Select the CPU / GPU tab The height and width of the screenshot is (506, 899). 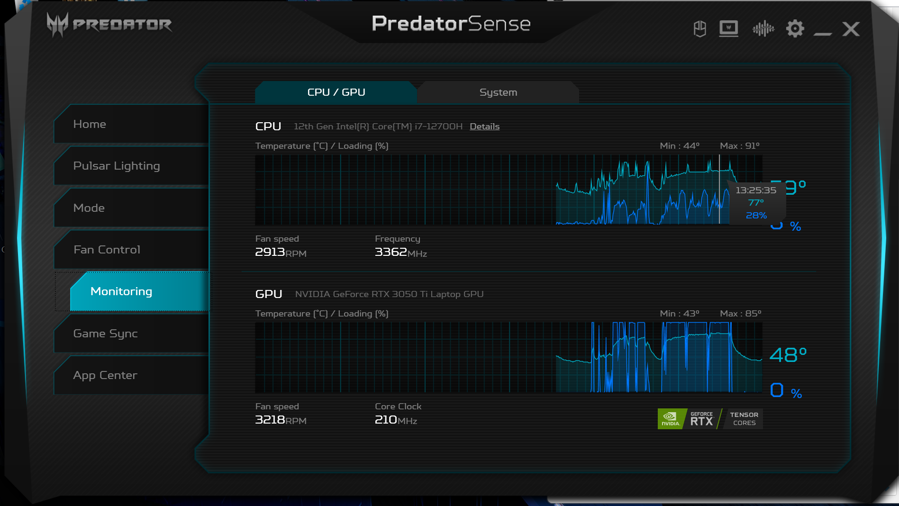[x=336, y=92]
